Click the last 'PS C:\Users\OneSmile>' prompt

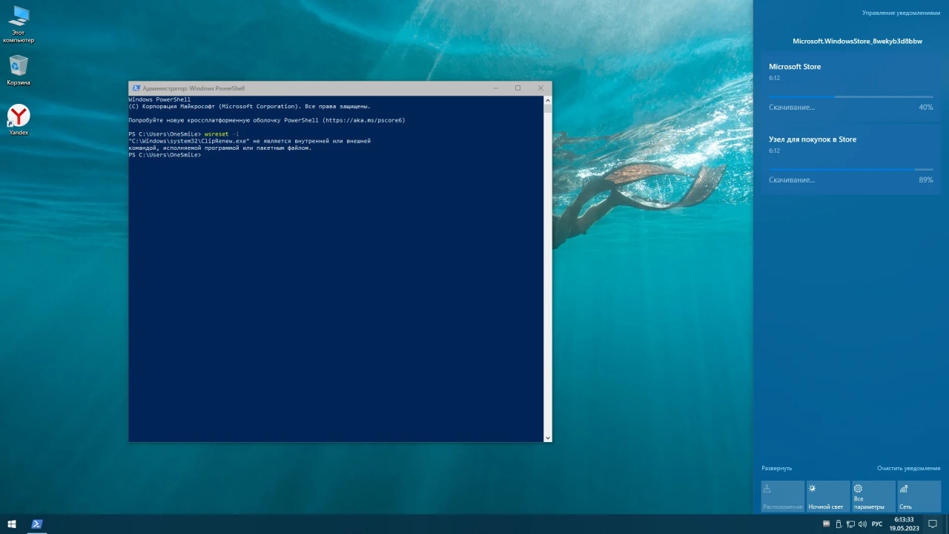pyautogui.click(x=165, y=155)
